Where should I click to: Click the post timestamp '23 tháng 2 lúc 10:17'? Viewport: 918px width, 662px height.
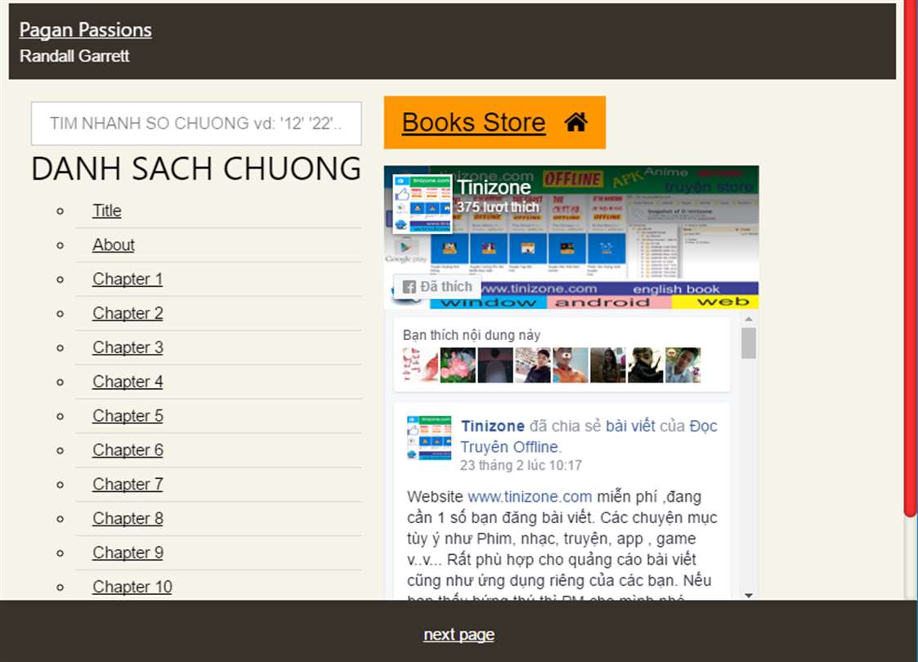521,465
